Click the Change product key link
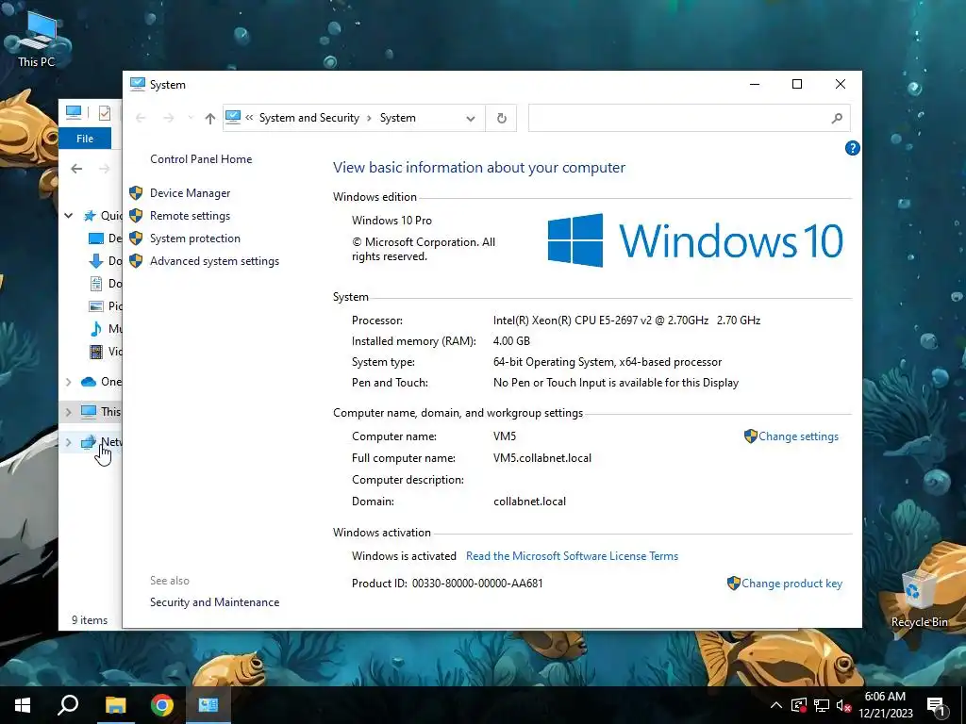Image resolution: width=966 pixels, height=724 pixels. [x=791, y=584]
